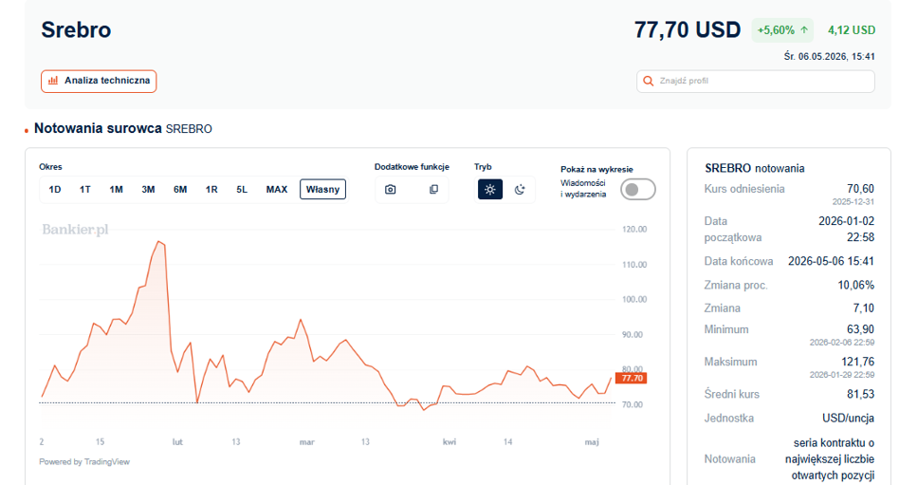Click the Data początkowa value 2026-01-02
This screenshot has width=899, height=485.
(x=846, y=221)
